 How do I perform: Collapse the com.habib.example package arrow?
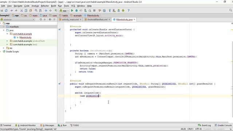coord(7,34)
